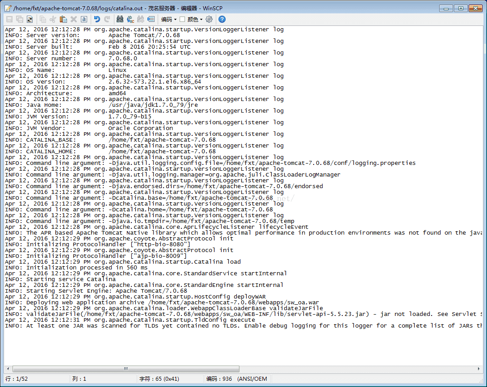
Task: Click the Go to line icon
Action: pyautogui.click(x=151, y=19)
